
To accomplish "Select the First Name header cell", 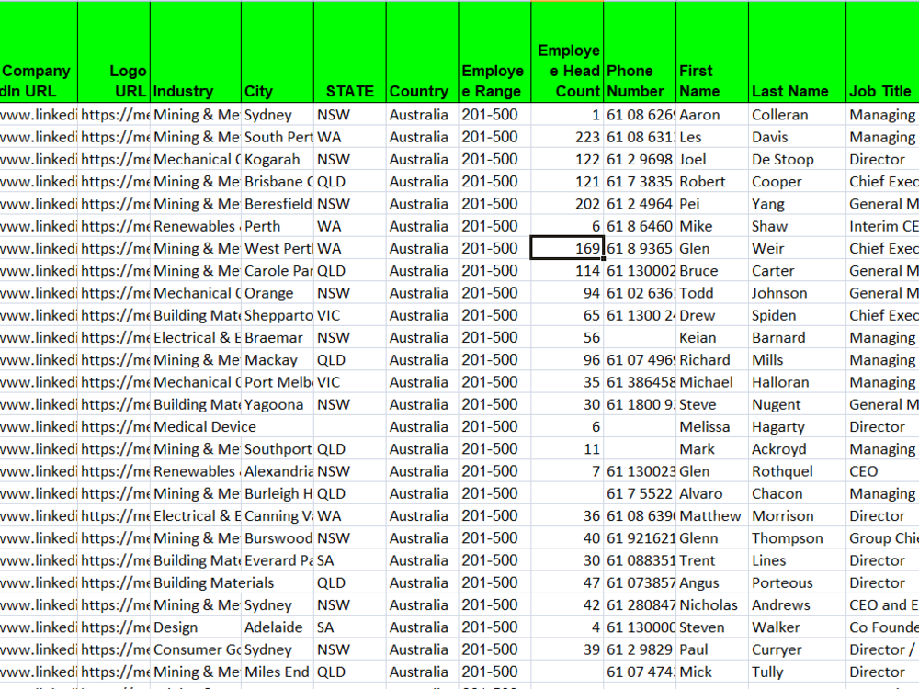I will click(x=712, y=52).
